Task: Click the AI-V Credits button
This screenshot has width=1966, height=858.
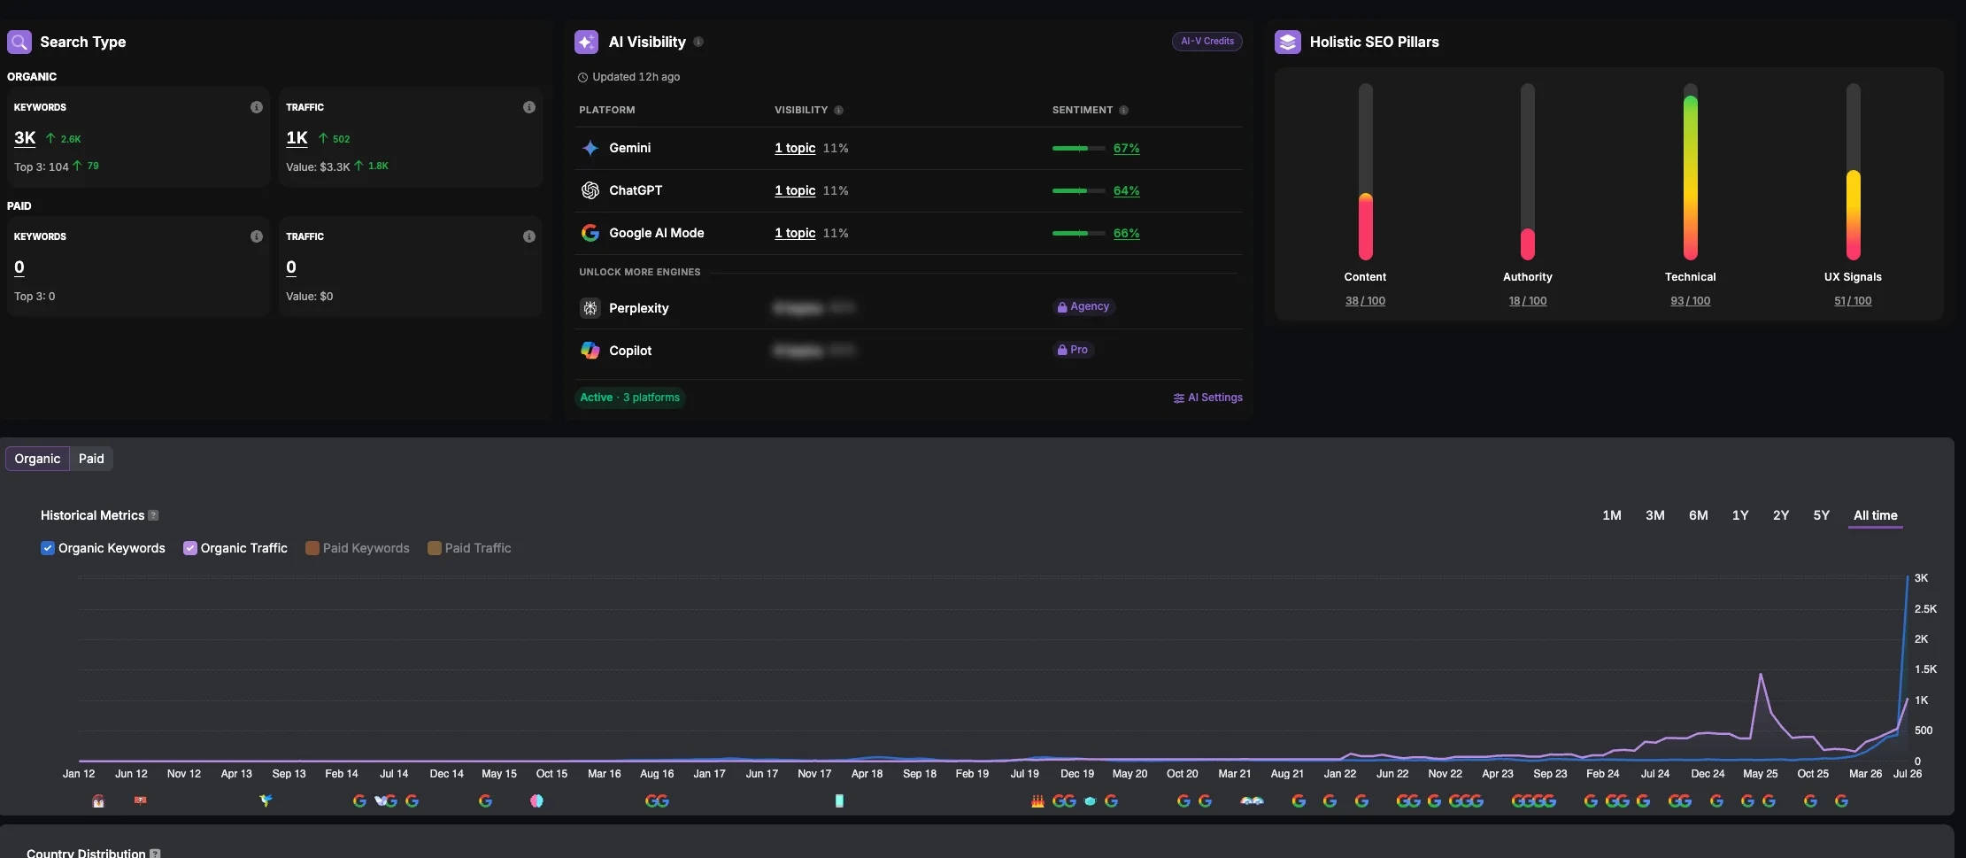Action: [1207, 42]
